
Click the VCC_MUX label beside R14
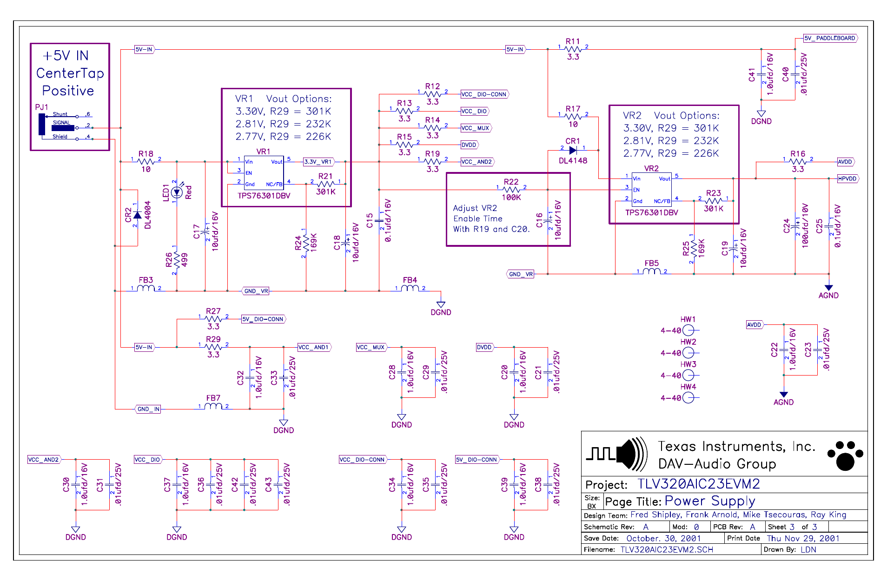pyautogui.click(x=476, y=128)
